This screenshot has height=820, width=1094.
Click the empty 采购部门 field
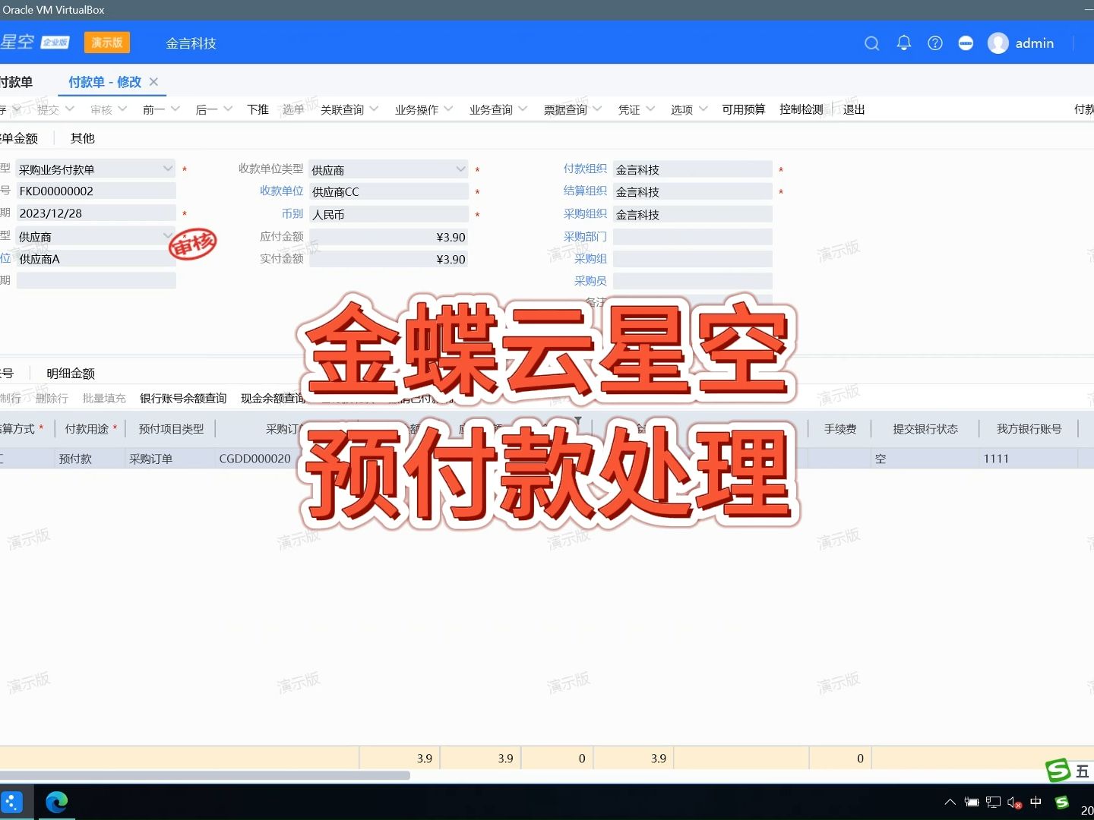pyautogui.click(x=692, y=237)
